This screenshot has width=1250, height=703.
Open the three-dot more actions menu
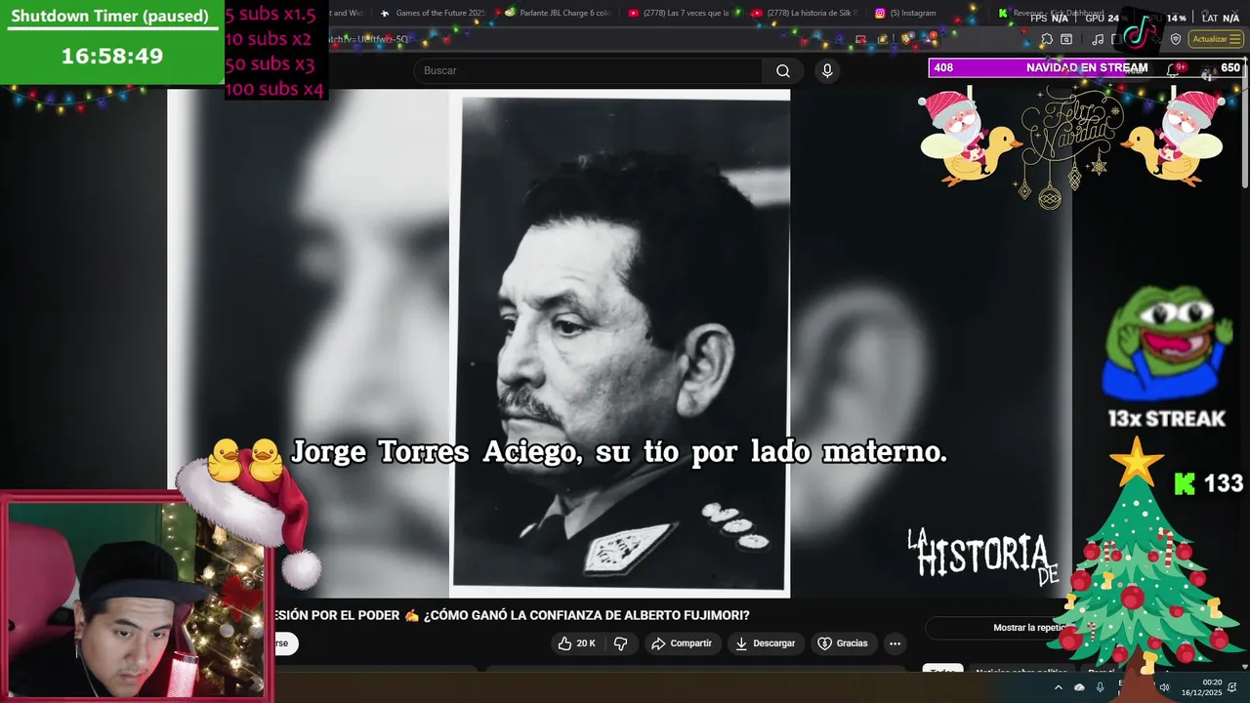pyautogui.click(x=895, y=643)
